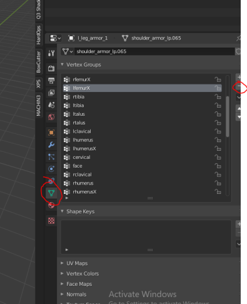Open vertex group specials chevron menu

coord(239,98)
